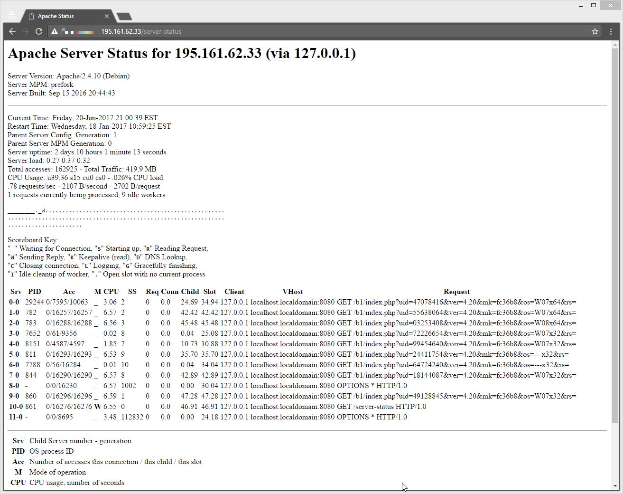Click the request with uid=24411754
This screenshot has width=623, height=494.
(453, 354)
